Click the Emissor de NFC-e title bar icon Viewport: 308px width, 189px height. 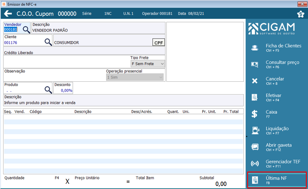coord(4,4)
